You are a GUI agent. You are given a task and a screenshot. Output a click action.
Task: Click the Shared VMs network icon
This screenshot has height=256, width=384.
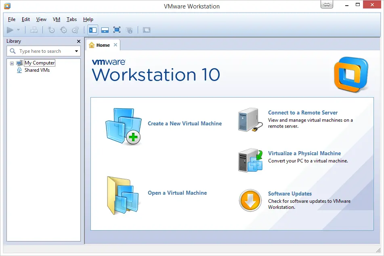[19, 71]
